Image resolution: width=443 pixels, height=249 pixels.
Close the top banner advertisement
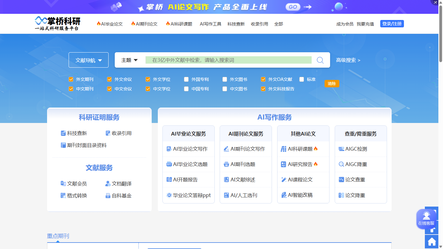435,2
